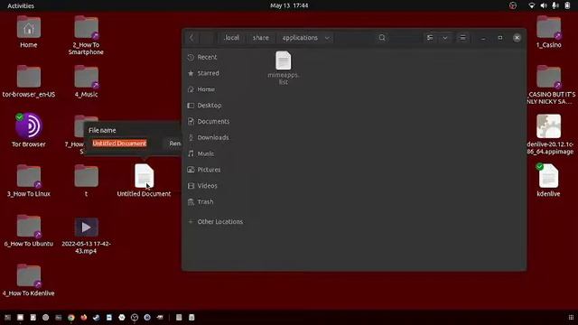
Task: Open the show applications grid
Action: point(571,317)
